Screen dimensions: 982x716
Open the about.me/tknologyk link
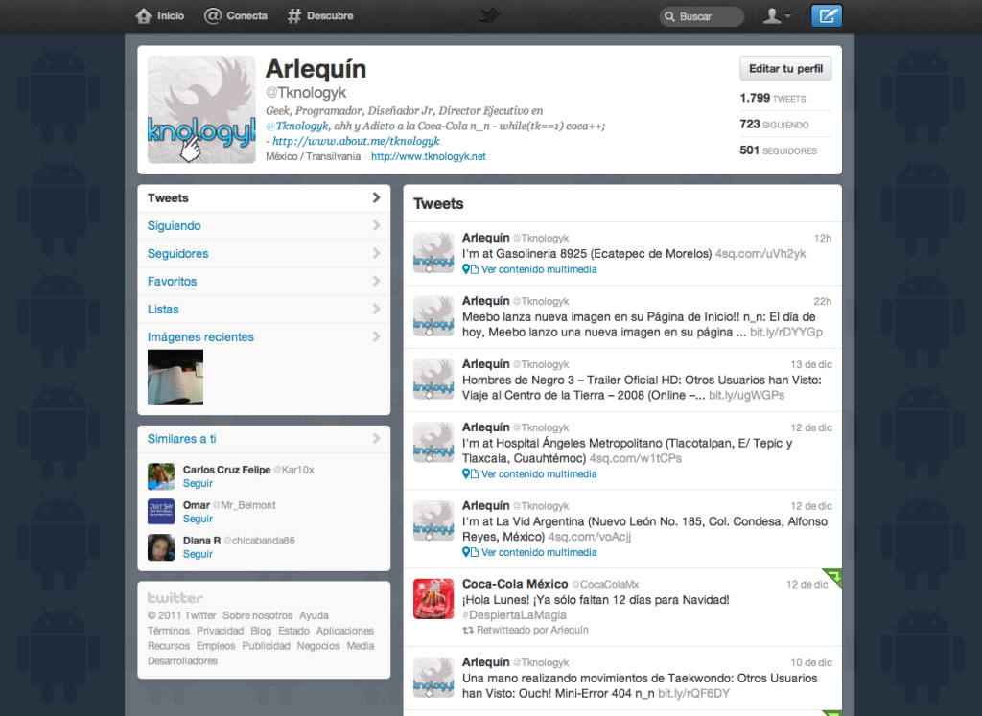tap(356, 141)
